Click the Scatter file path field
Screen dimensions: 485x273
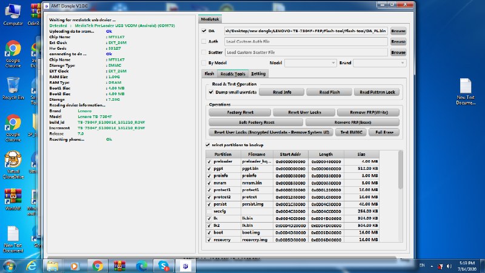[x=306, y=52]
